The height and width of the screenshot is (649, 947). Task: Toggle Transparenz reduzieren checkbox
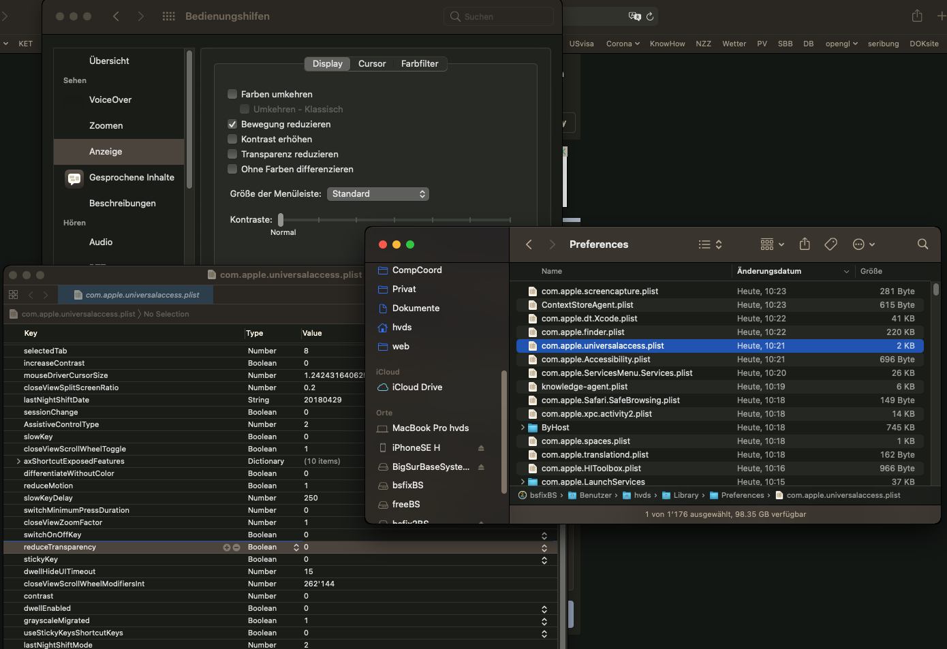[232, 155]
